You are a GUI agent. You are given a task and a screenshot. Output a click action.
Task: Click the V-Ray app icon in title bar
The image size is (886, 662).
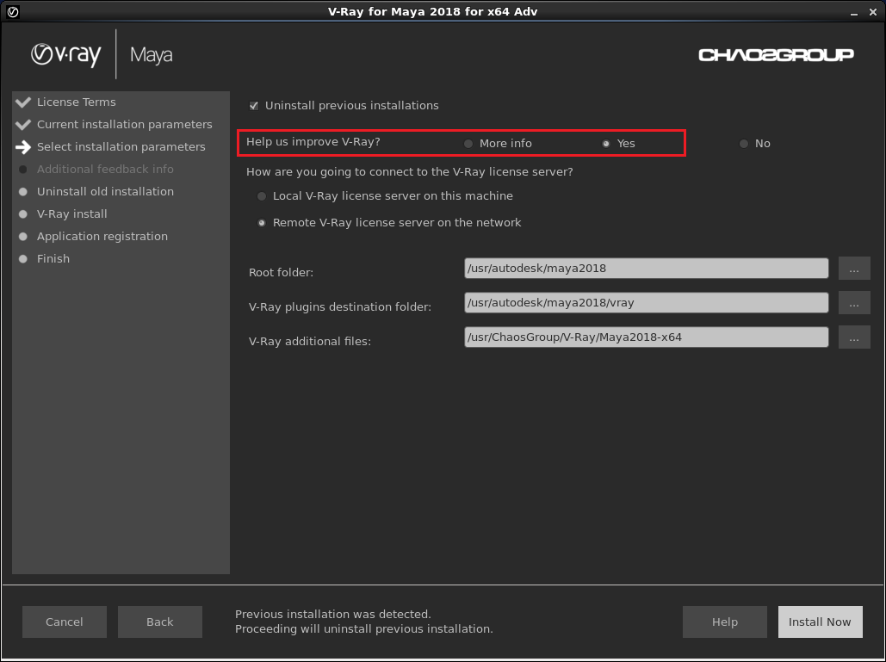click(x=12, y=11)
